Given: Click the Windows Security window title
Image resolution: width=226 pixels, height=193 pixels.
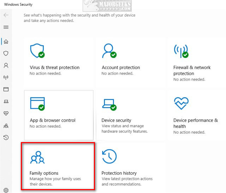Looking at the screenshot, I should (18, 4).
